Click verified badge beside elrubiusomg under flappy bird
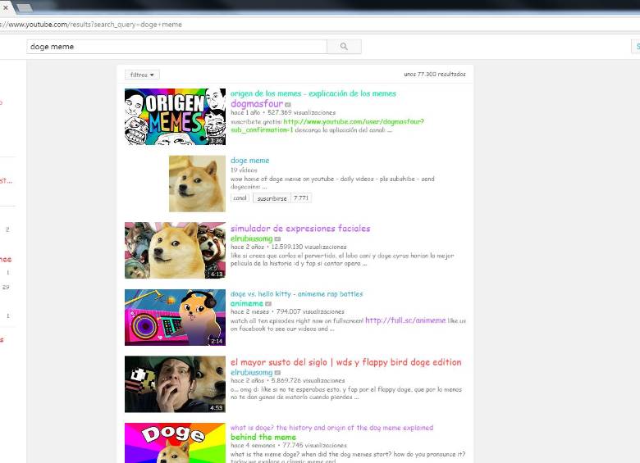 point(277,373)
